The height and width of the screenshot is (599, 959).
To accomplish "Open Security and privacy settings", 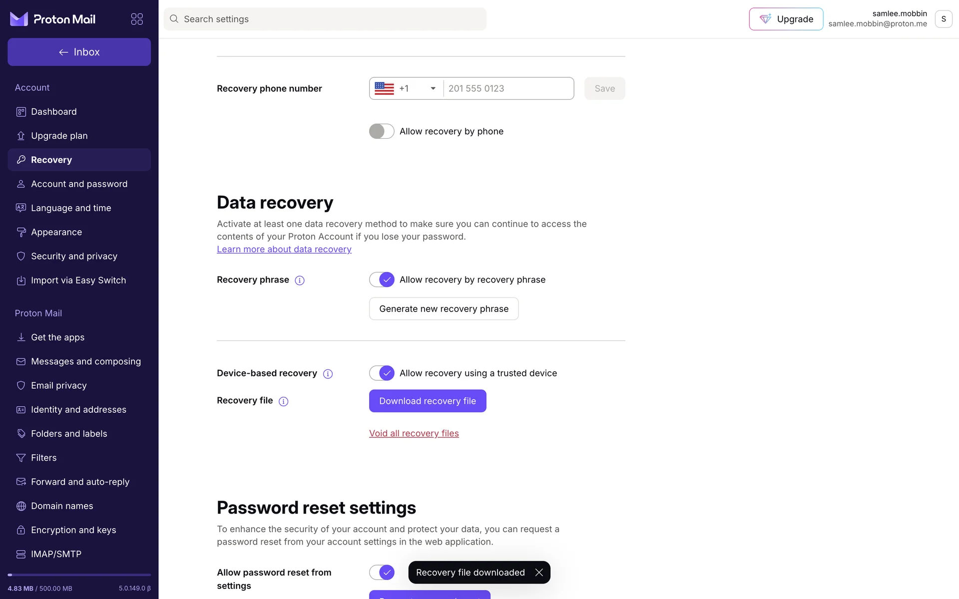I will click(74, 256).
